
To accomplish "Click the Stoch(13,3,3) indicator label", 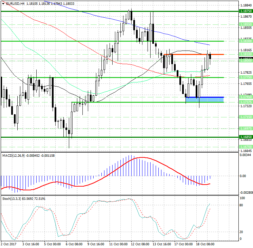I will coord(12,199).
